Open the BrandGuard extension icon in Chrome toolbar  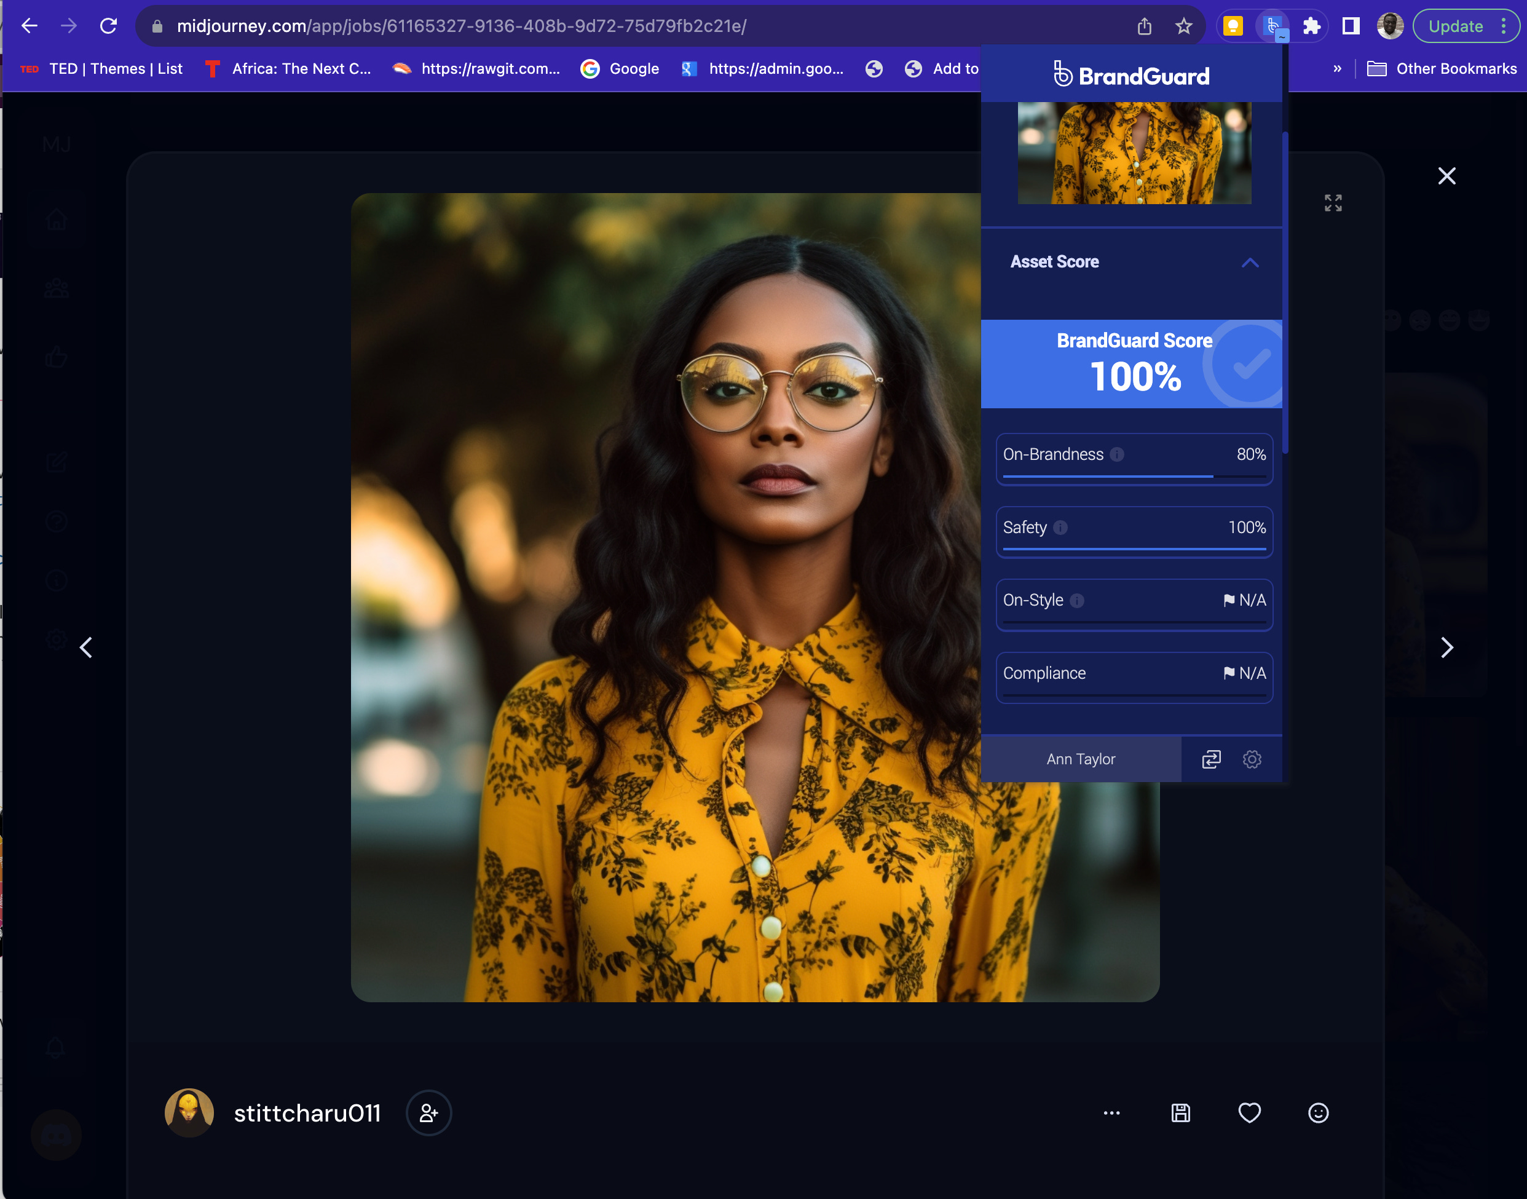(1273, 25)
